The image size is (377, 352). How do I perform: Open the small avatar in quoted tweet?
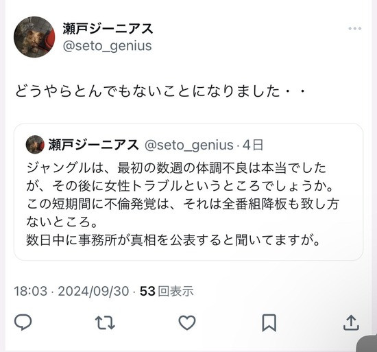point(35,145)
